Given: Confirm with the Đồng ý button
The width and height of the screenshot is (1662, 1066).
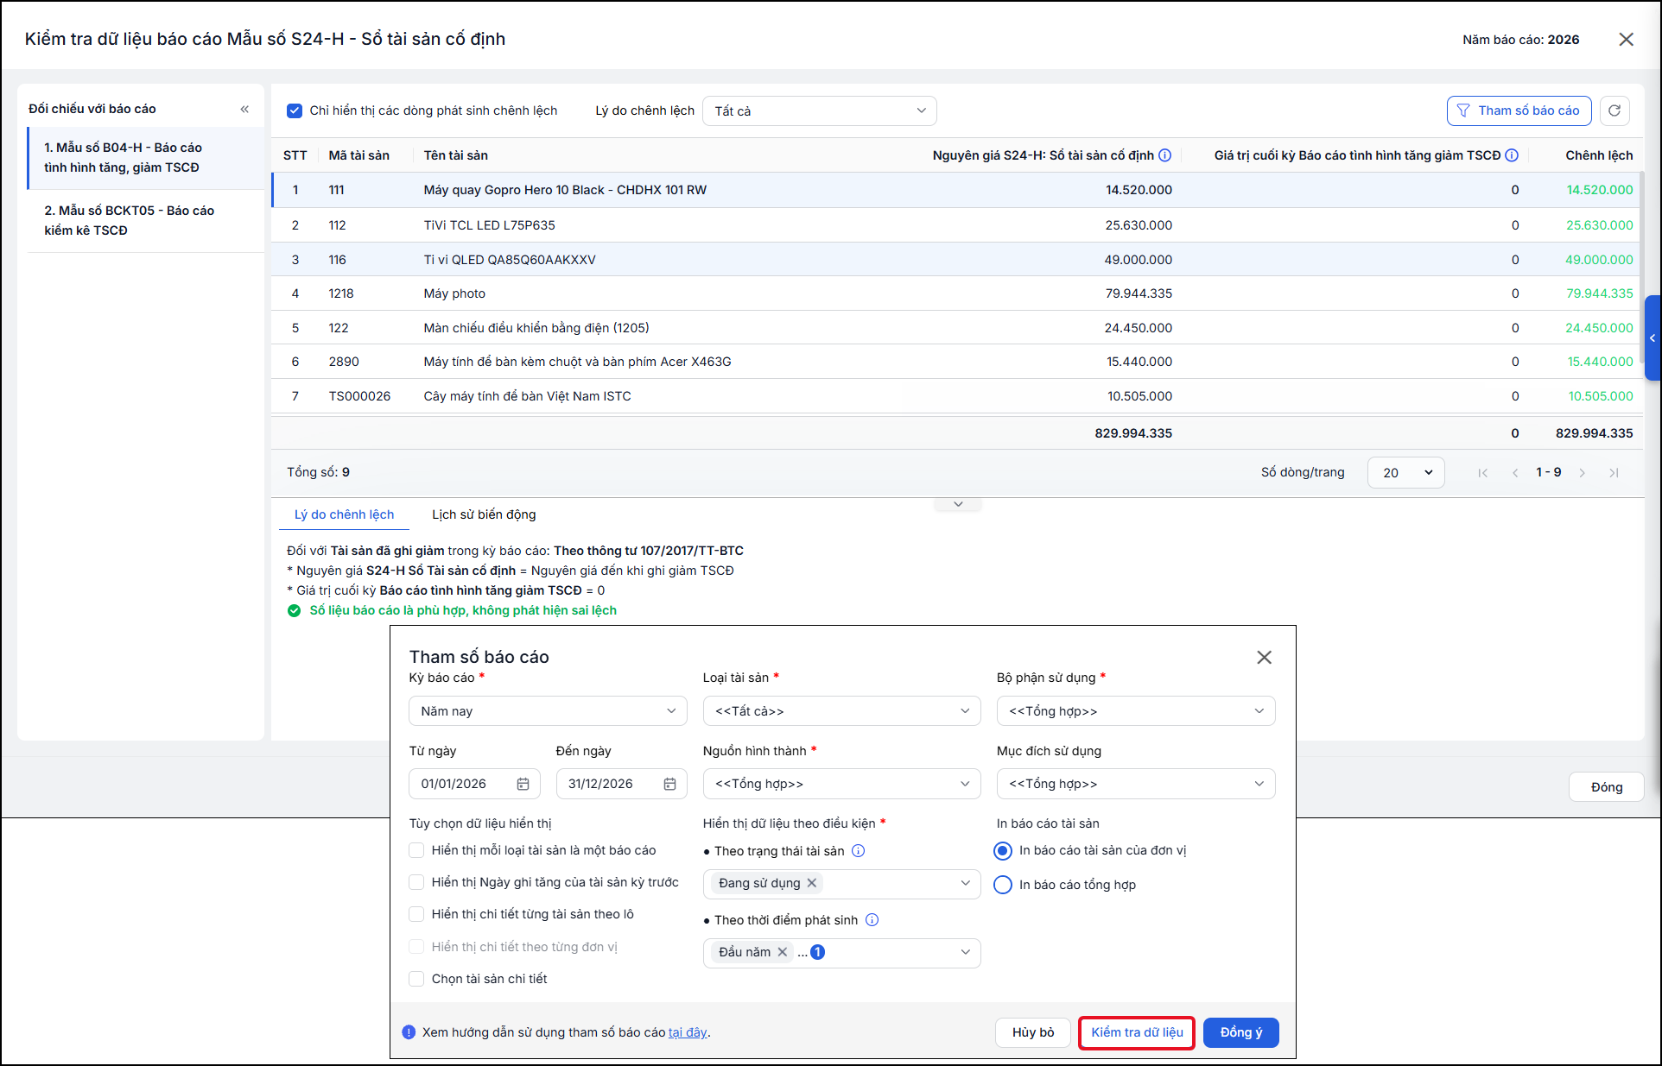Looking at the screenshot, I should (1240, 1032).
